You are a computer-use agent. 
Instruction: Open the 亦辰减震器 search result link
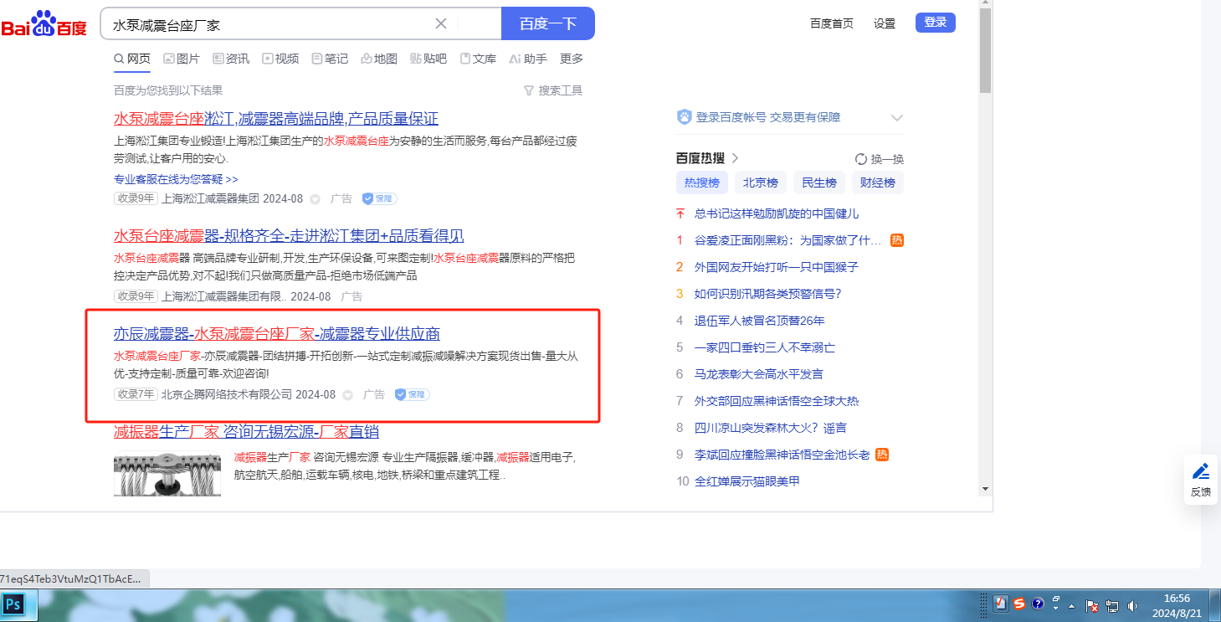[276, 334]
